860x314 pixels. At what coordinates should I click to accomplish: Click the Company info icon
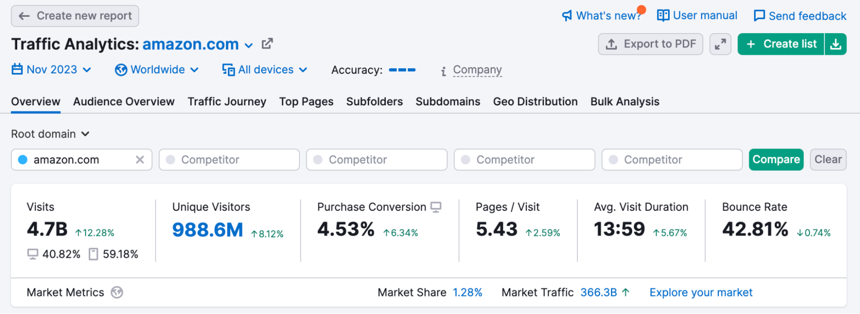click(x=444, y=71)
